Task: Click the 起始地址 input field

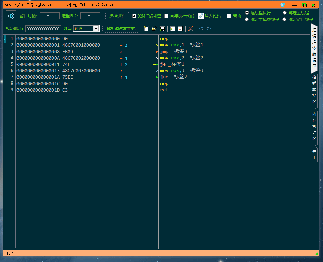Action: [x=43, y=28]
